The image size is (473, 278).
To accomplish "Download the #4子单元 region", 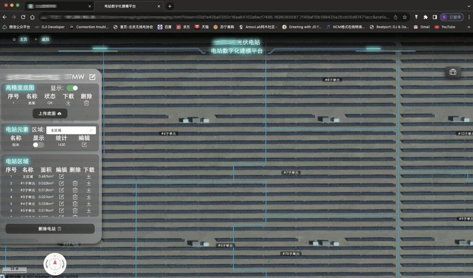I will [x=89, y=204].
